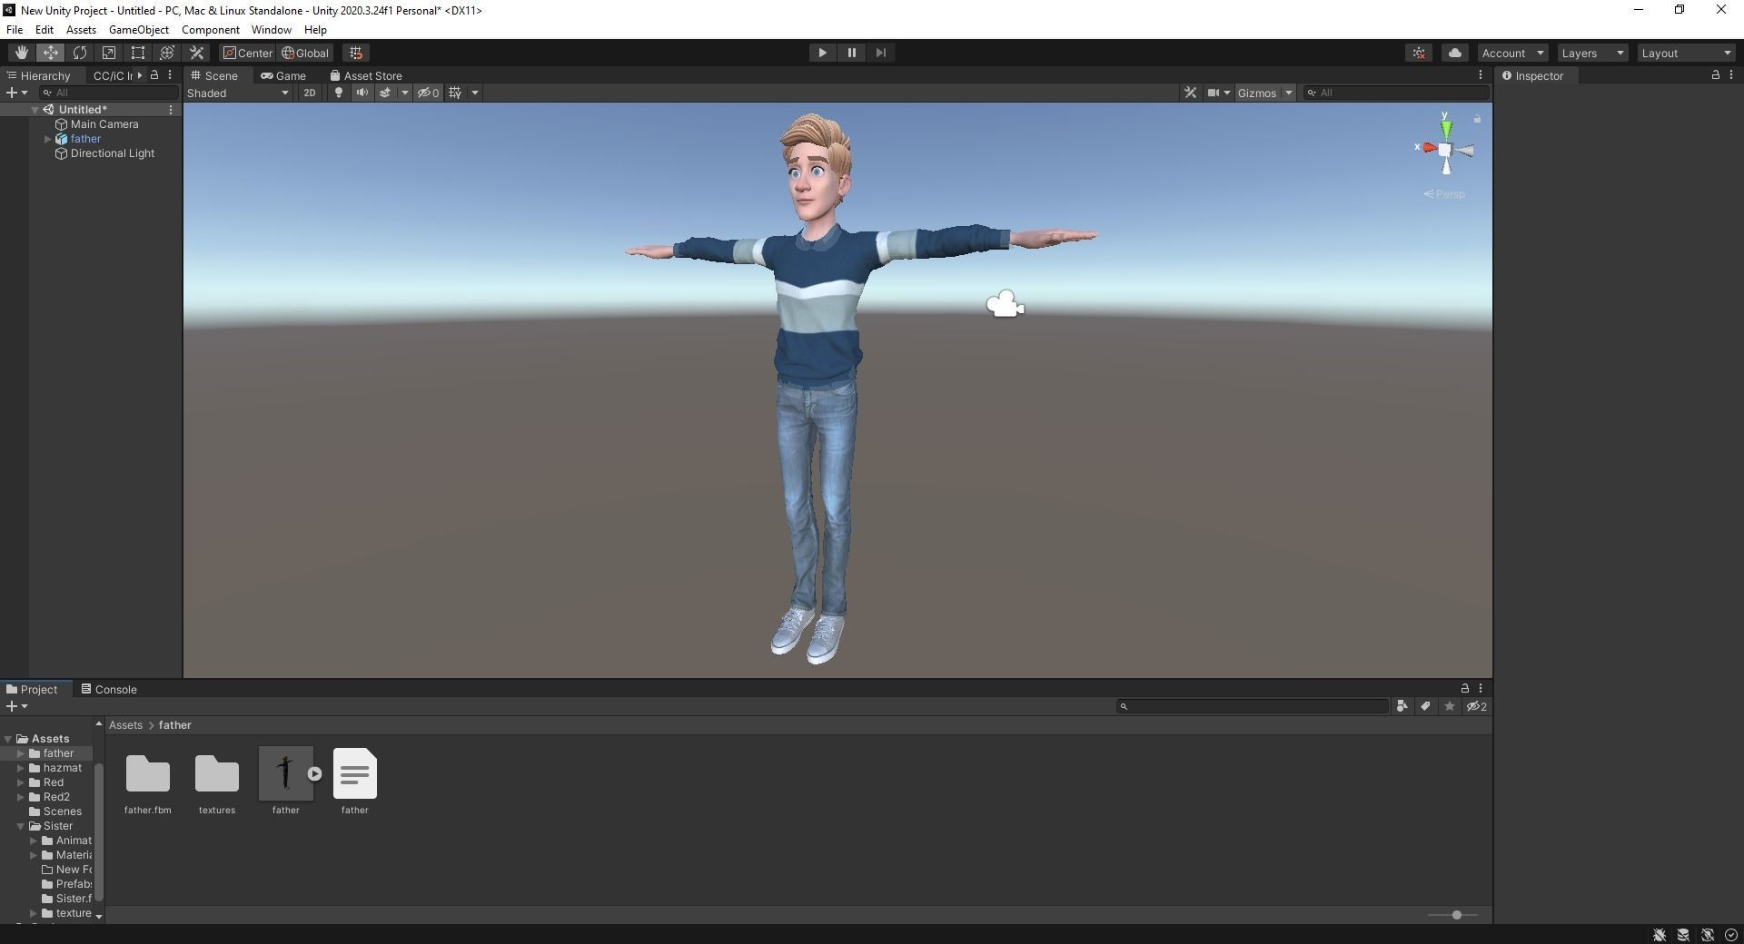Toggle Gizmos in scene view
Image resolution: width=1744 pixels, height=944 pixels.
tap(1257, 93)
